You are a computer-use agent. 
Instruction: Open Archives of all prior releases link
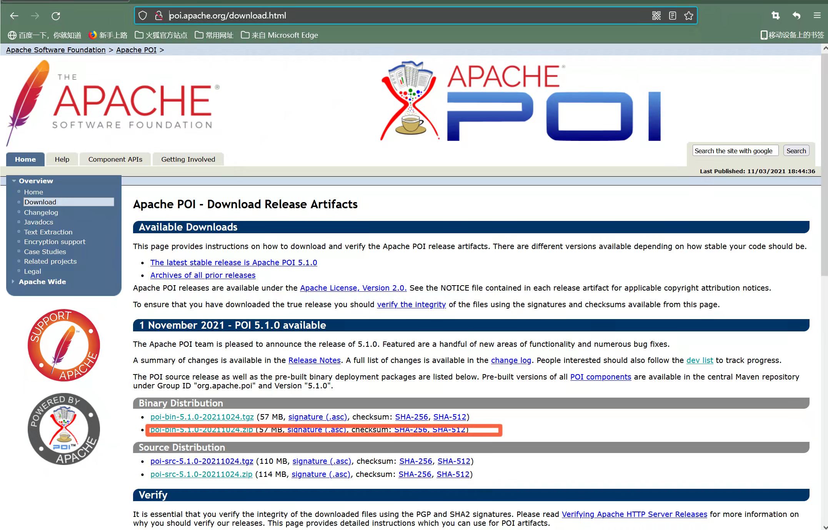pyautogui.click(x=203, y=275)
